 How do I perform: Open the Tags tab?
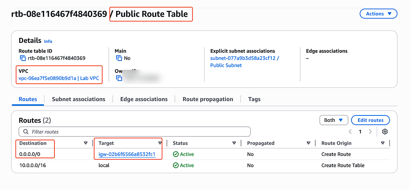click(x=254, y=99)
